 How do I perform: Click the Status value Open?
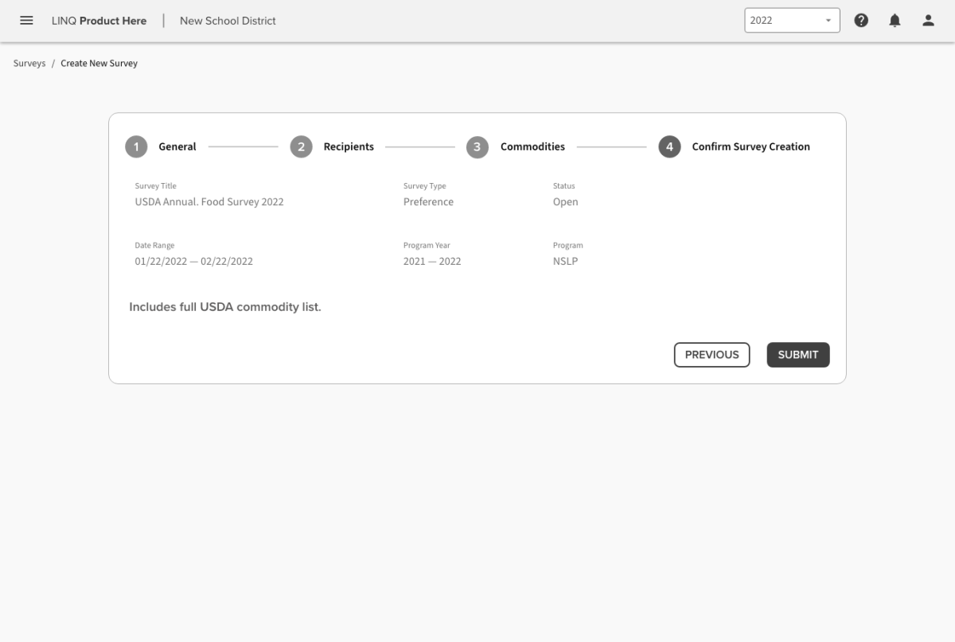coord(565,202)
